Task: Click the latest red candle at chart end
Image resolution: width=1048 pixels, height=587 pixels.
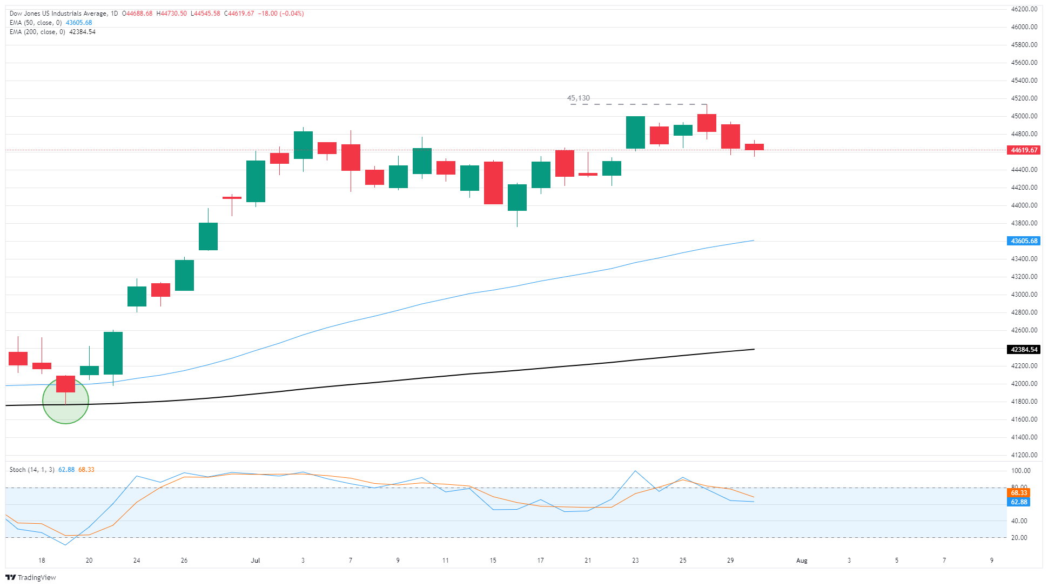Action: coord(754,147)
